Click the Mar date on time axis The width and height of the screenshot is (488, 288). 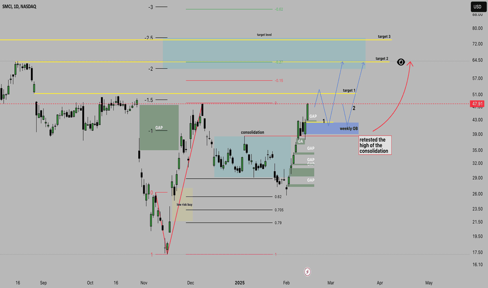(x=330, y=283)
